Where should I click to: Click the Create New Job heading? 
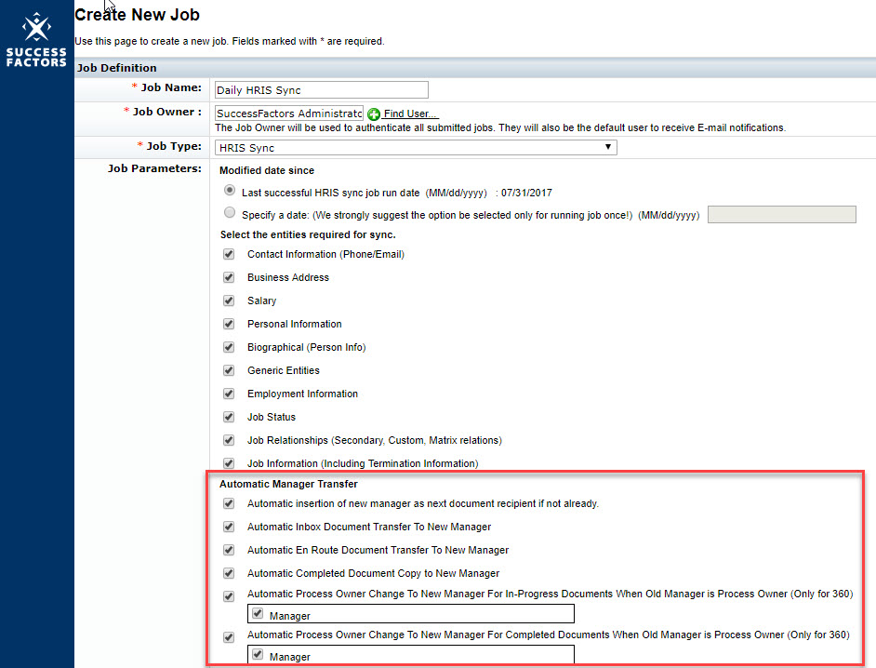137,15
